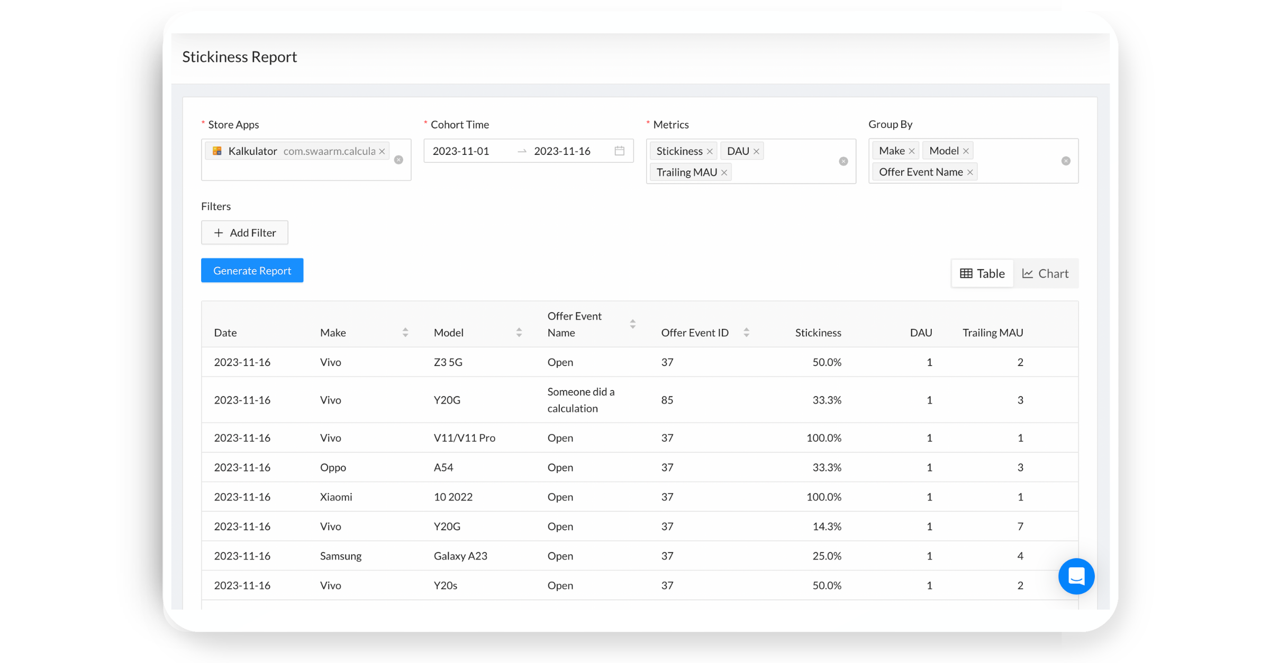Clear all Group By selections
Viewport: 1270px width, 663px height.
pos(1066,161)
